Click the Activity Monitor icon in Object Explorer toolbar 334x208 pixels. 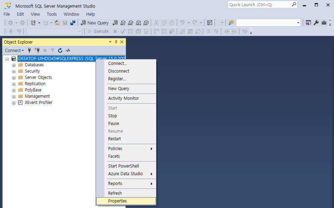point(68,50)
